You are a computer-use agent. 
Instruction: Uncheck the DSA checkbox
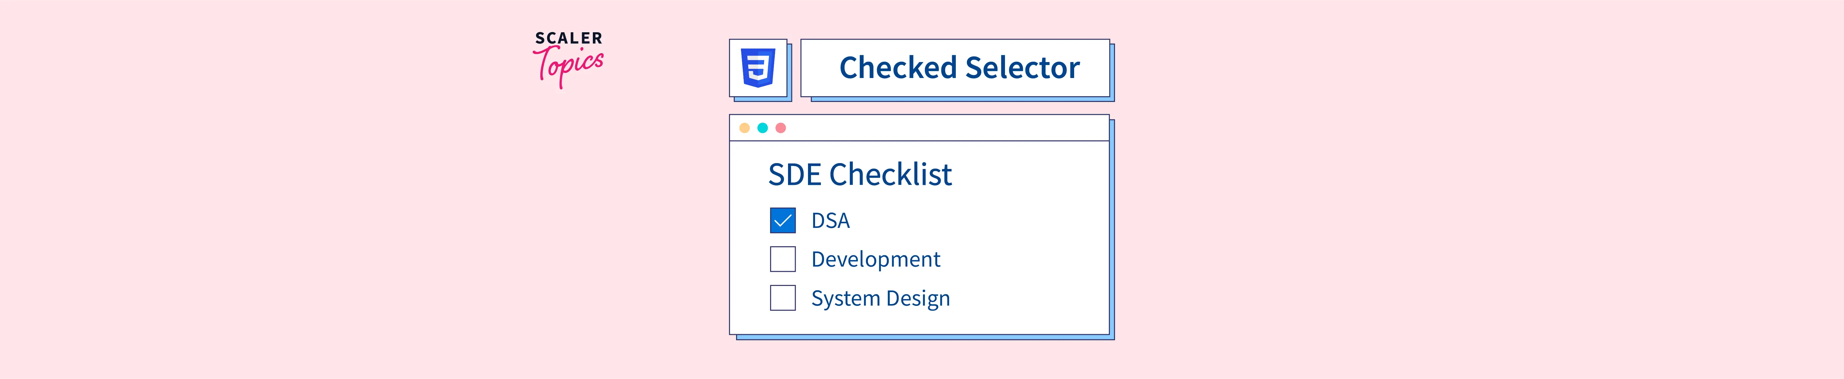point(782,220)
